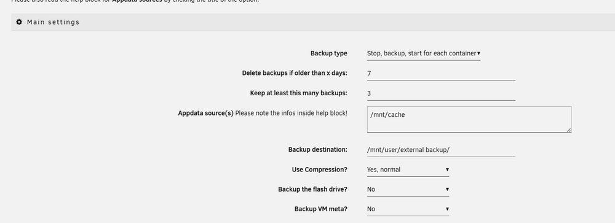
Task: Click the Delete backups if older label
Action: click(295, 73)
